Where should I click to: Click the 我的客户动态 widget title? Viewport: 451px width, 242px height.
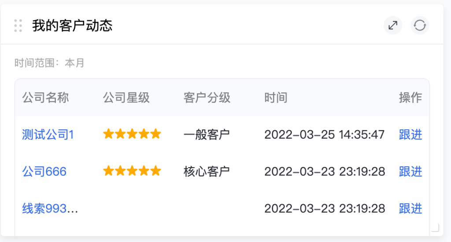click(x=72, y=26)
